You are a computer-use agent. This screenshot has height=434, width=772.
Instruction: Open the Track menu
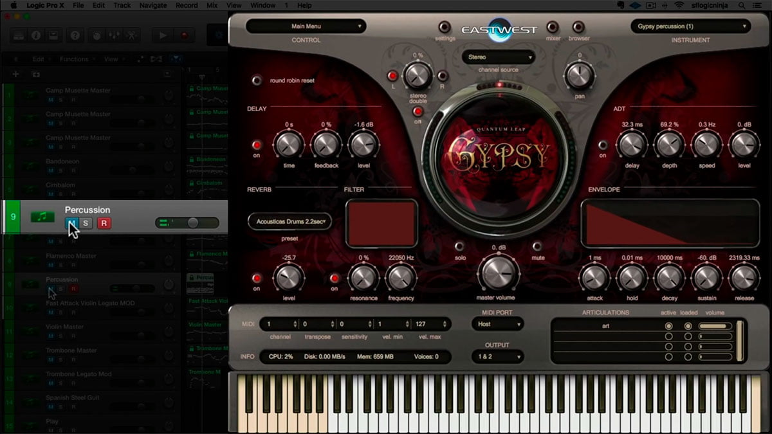(x=122, y=5)
